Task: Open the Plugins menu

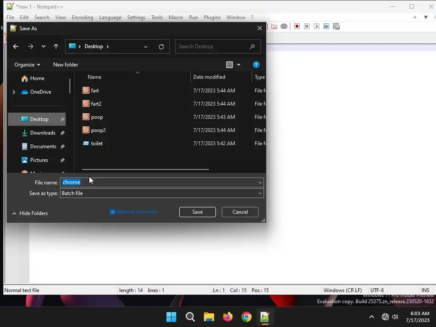Action: [x=212, y=17]
